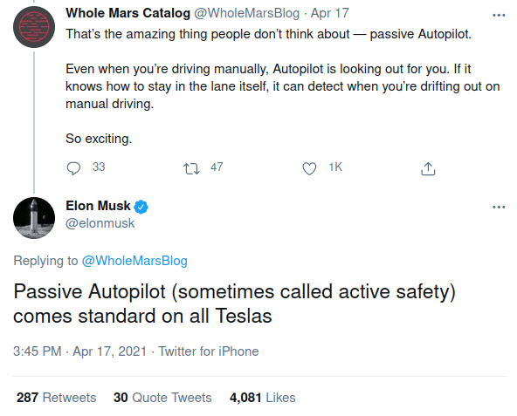Click @WholeMarsBlog in Replying to line

point(134,261)
